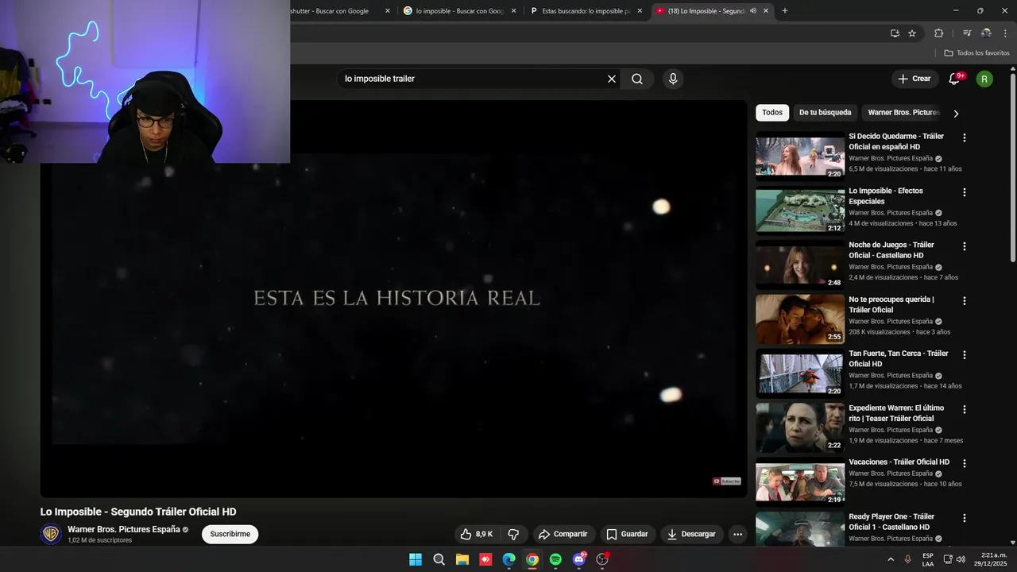Open Chrome three-dot menu
The width and height of the screenshot is (1017, 572).
click(1005, 33)
